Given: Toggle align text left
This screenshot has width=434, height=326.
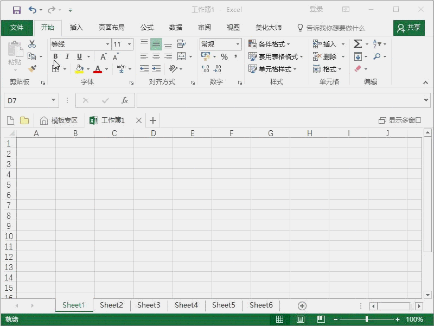Looking at the screenshot, I should 144,56.
